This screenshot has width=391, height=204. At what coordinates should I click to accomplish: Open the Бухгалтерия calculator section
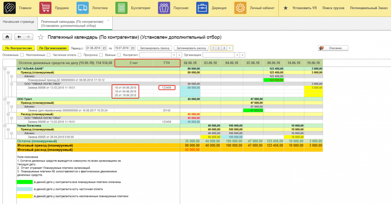tap(121, 8)
